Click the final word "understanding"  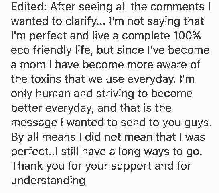(48, 181)
